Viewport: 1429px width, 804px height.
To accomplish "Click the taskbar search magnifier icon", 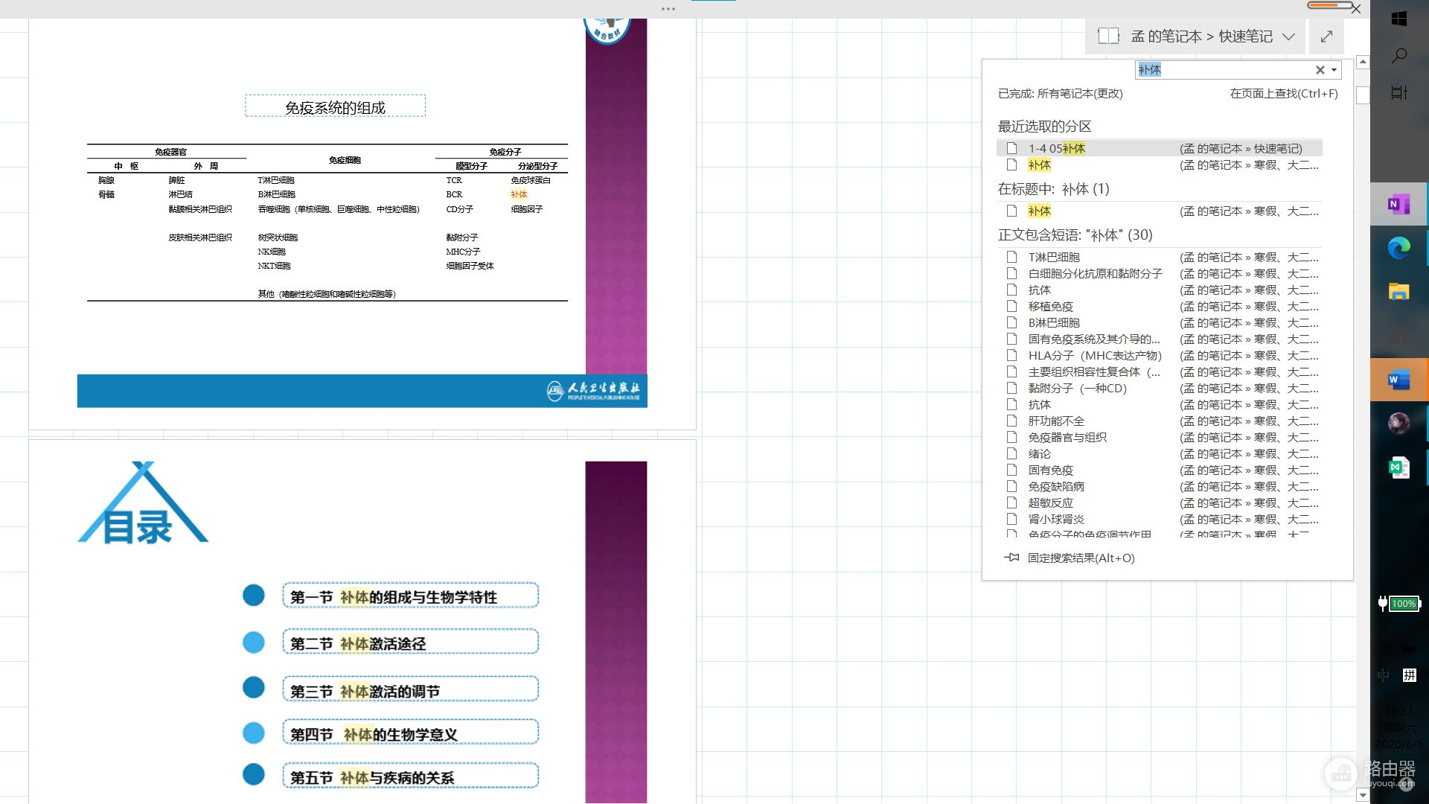I will (1398, 56).
